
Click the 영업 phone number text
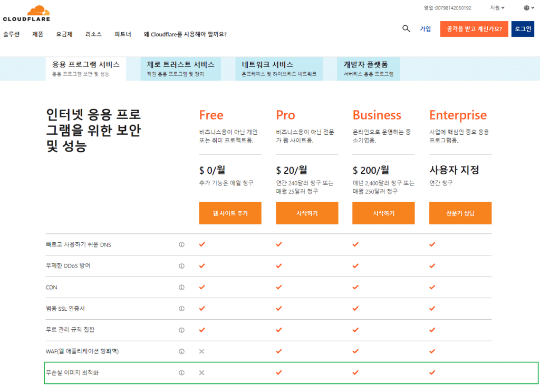(x=447, y=7)
